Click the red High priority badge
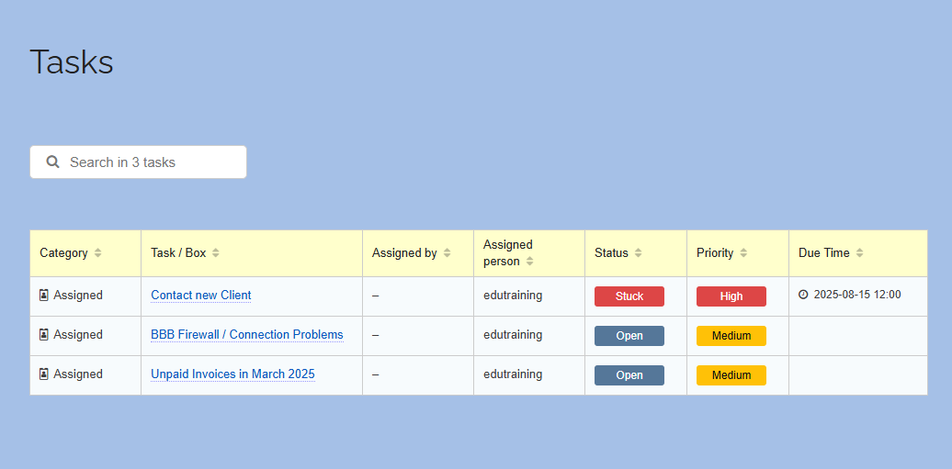 pyautogui.click(x=731, y=296)
